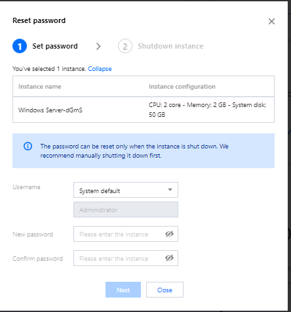Click the disabled Administrator field

click(x=126, y=210)
